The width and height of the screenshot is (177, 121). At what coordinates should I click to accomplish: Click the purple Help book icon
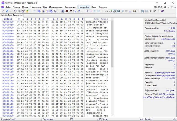tap(162, 11)
